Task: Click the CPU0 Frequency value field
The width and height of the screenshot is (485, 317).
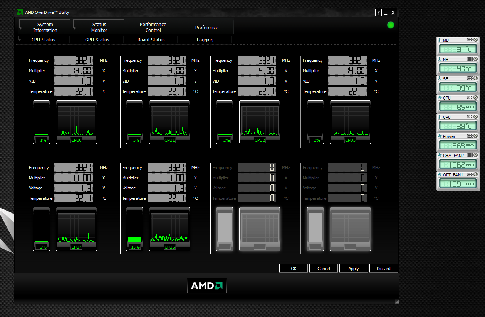Action: tap(74, 60)
